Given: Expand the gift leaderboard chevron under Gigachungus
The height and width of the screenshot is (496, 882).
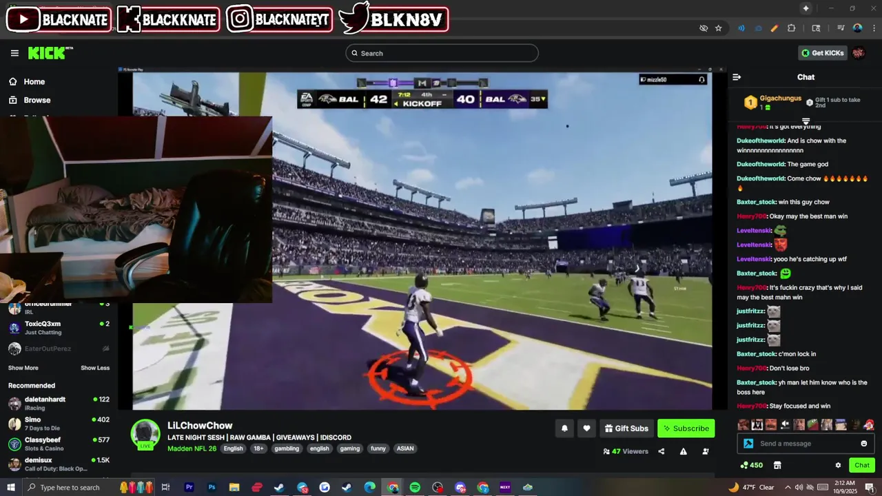Looking at the screenshot, I should click(806, 121).
